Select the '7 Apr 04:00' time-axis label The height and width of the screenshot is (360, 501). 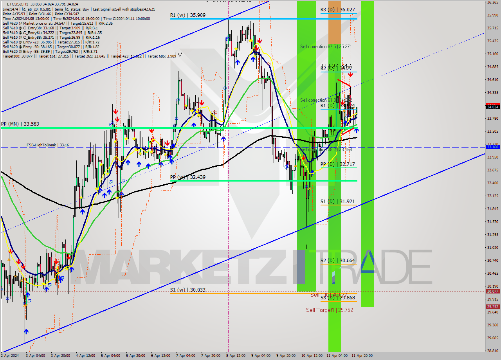pos(186,356)
